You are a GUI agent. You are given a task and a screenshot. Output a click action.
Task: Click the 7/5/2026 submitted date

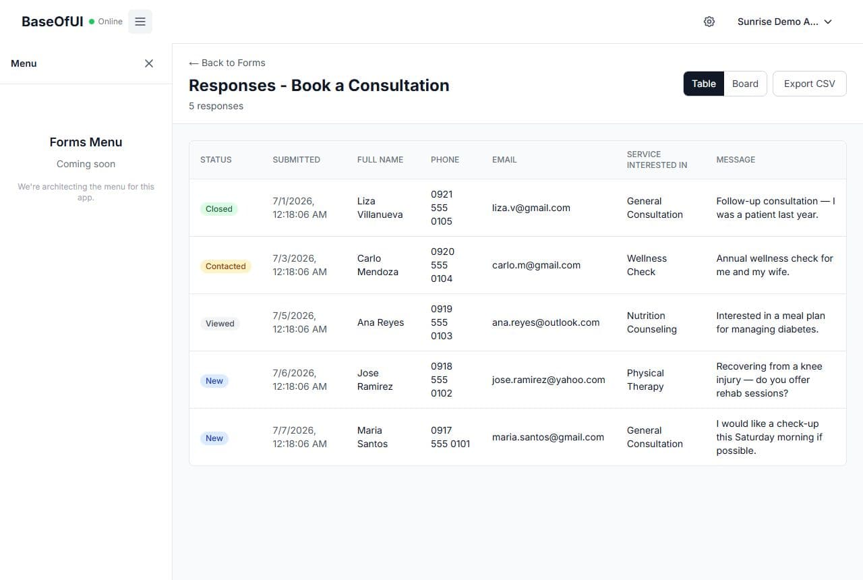300,322
